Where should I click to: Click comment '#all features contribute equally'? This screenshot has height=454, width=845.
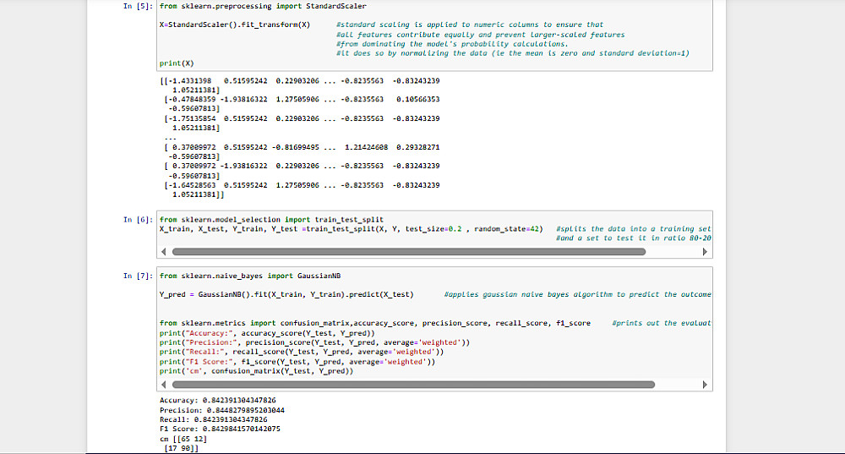(481, 35)
